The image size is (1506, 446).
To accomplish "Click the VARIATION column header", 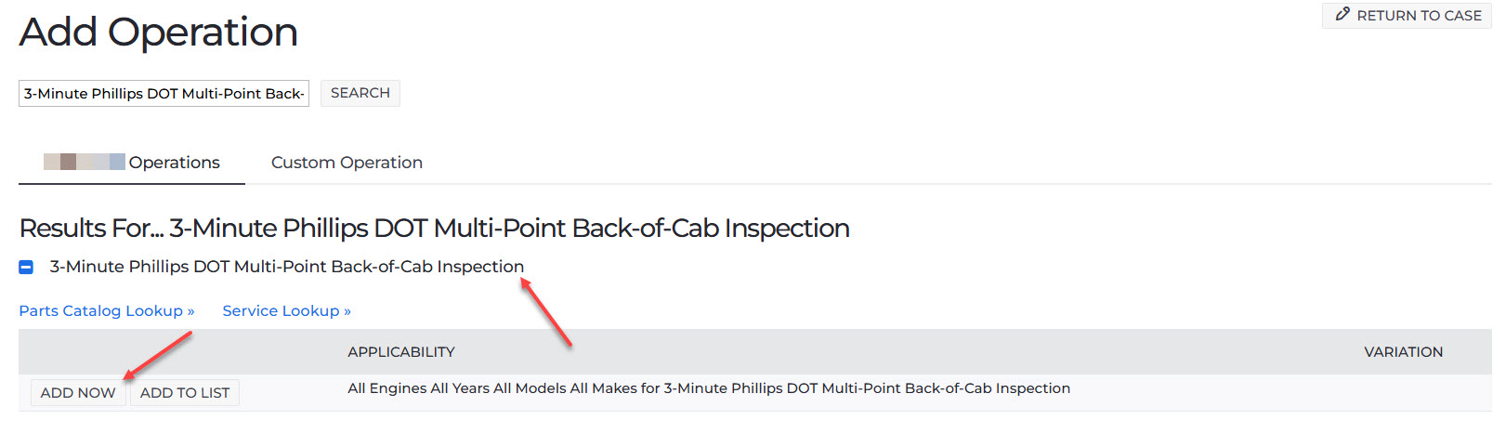I will point(1403,352).
